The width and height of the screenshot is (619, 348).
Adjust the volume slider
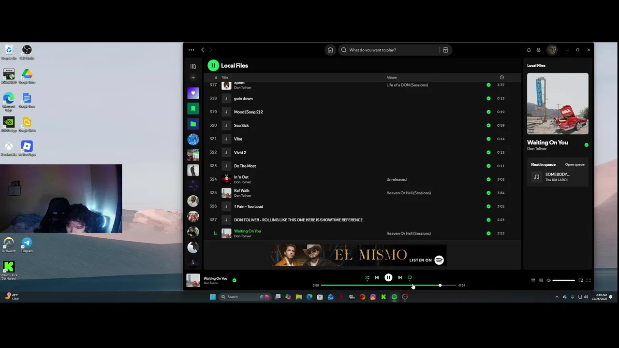(x=564, y=280)
